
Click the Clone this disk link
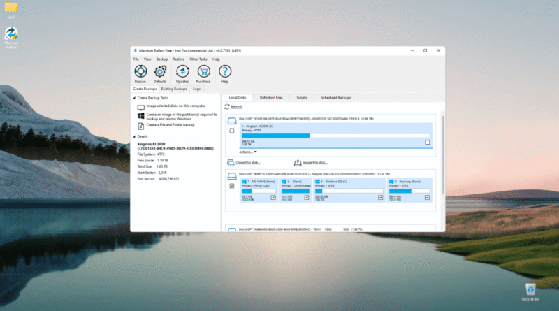point(248,163)
